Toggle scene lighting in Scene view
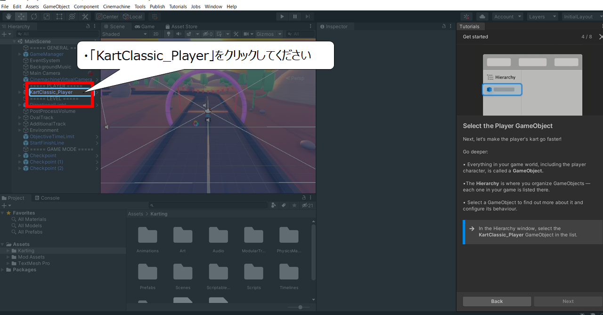The image size is (603, 315). [x=169, y=34]
